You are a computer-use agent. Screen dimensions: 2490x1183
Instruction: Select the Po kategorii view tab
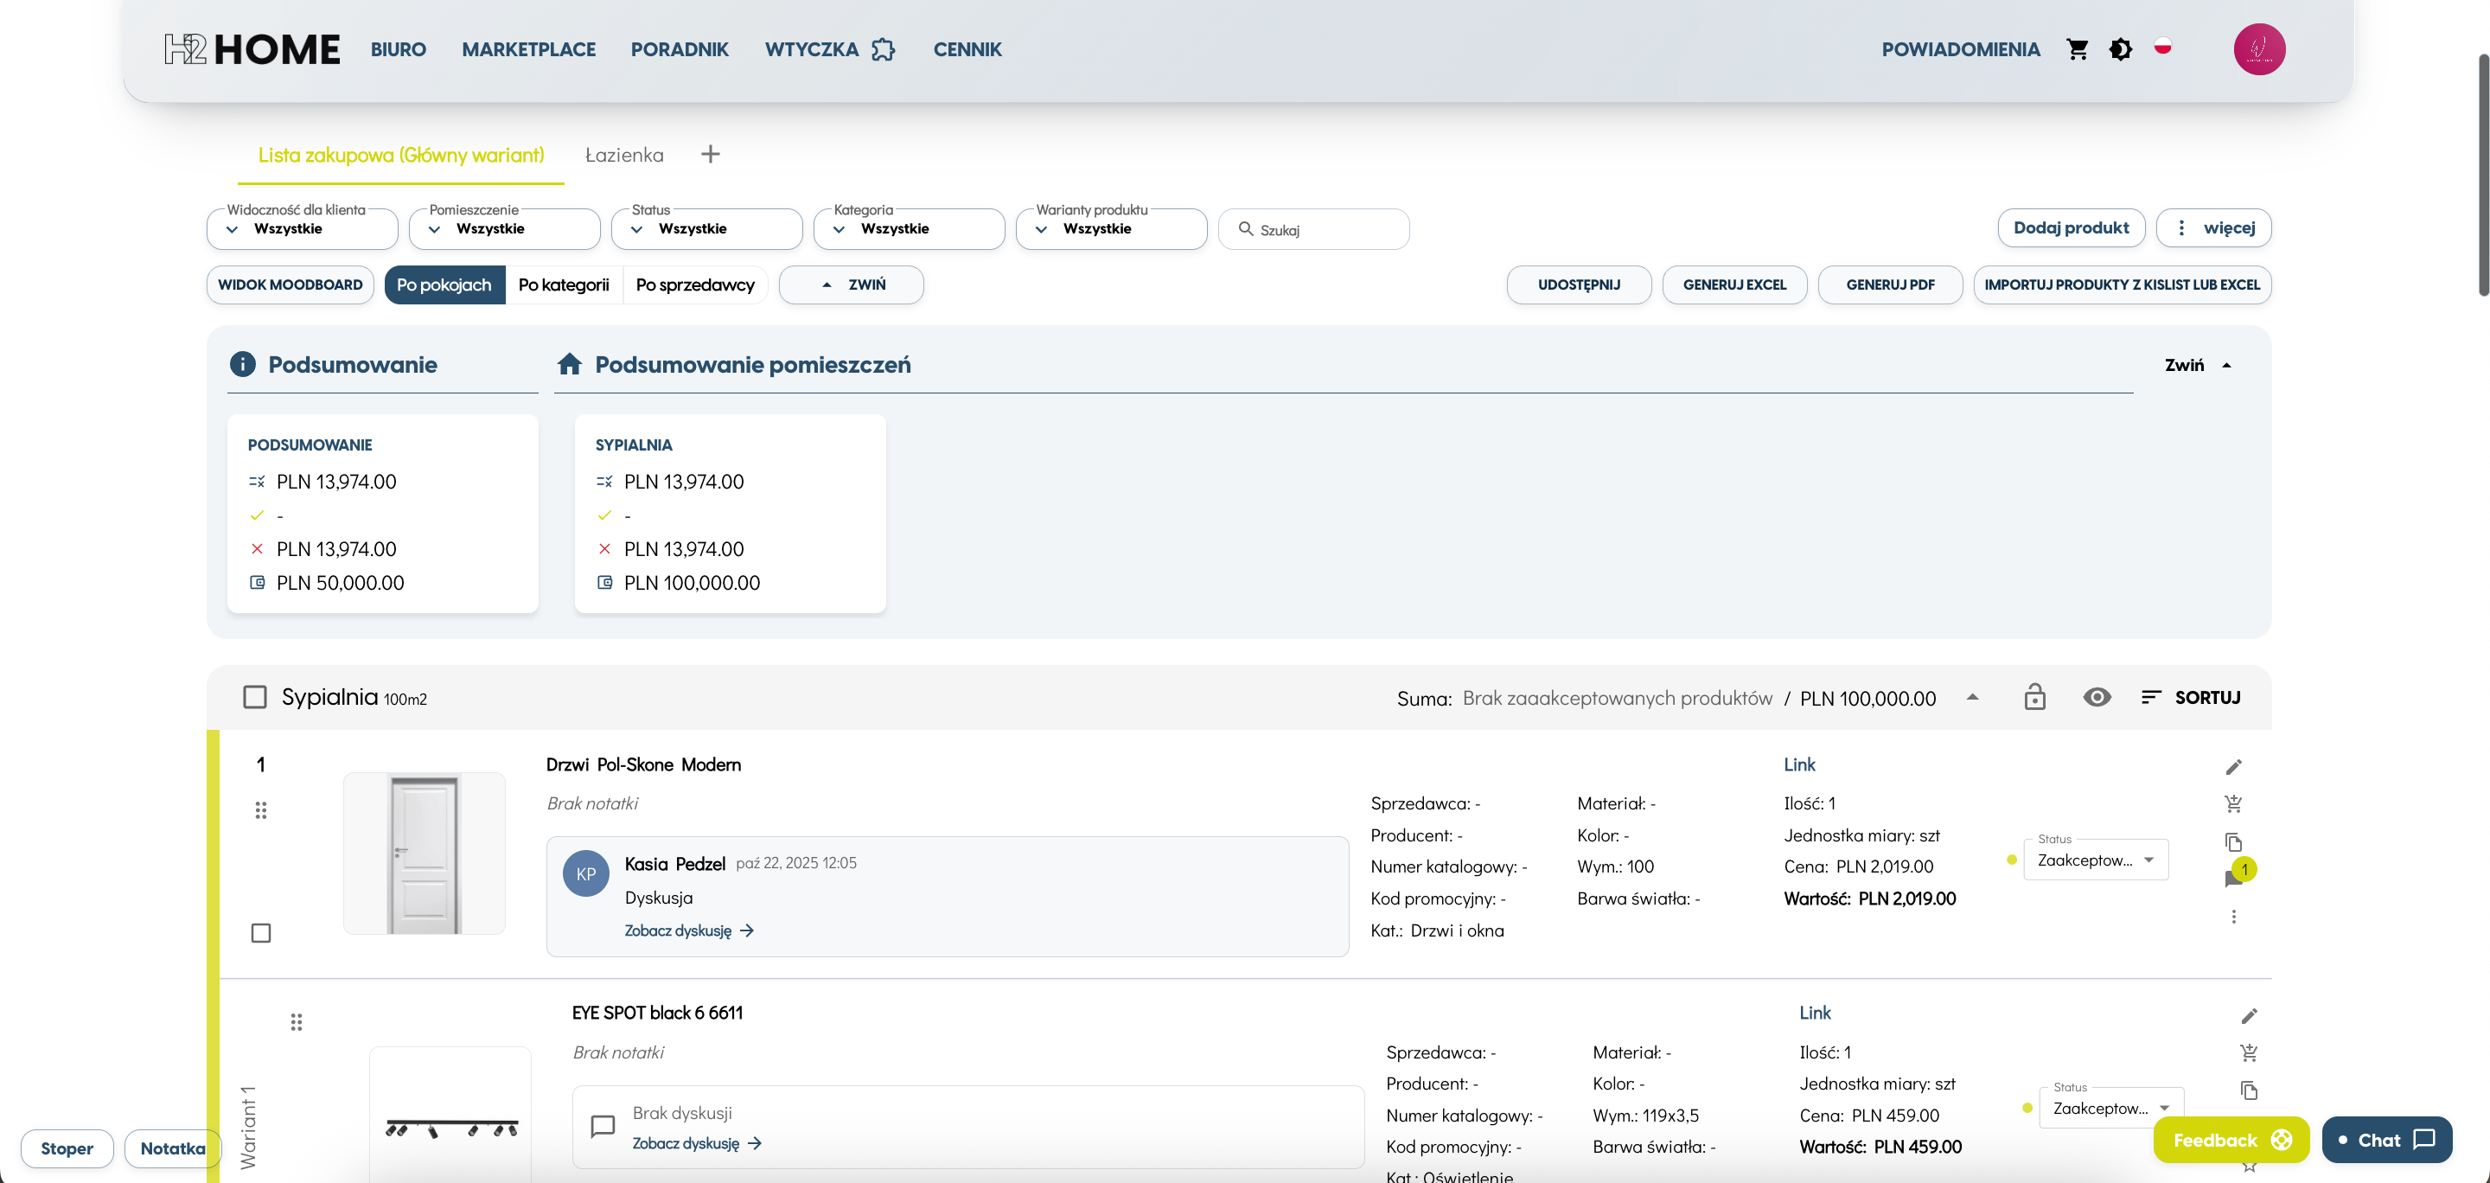click(x=564, y=285)
